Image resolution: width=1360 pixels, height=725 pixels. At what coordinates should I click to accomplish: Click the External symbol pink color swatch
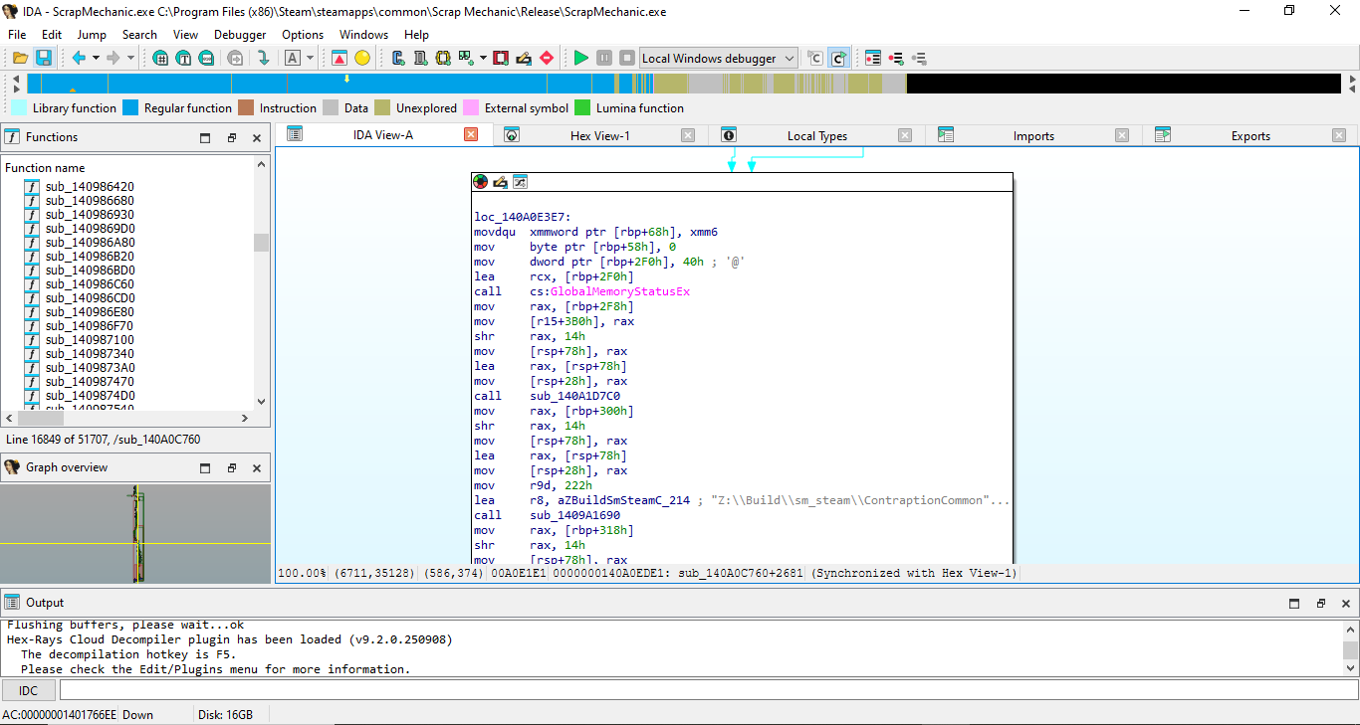pyautogui.click(x=471, y=107)
